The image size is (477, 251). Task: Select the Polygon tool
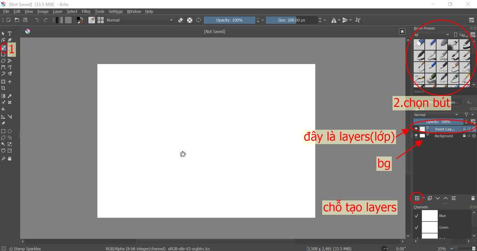click(x=3, y=61)
